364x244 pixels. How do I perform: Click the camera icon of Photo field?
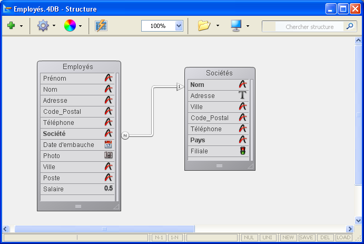[109, 155]
